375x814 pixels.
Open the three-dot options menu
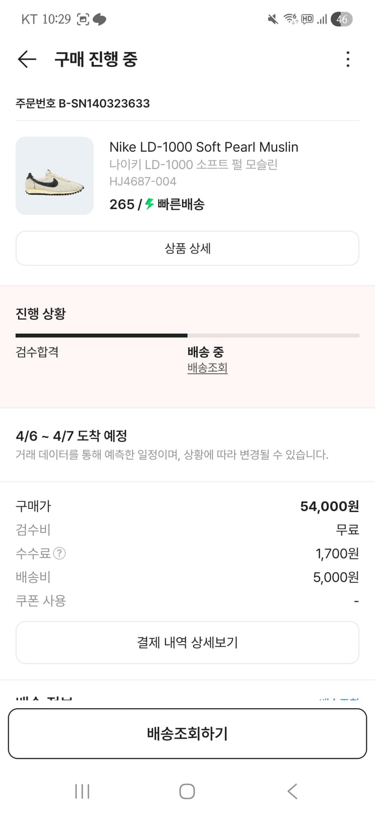(x=347, y=60)
